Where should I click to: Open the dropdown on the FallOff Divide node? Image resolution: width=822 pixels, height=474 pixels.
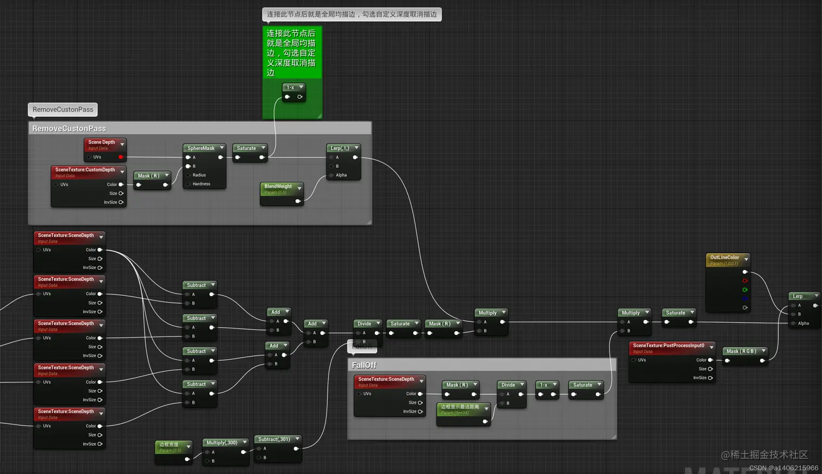pyautogui.click(x=521, y=385)
